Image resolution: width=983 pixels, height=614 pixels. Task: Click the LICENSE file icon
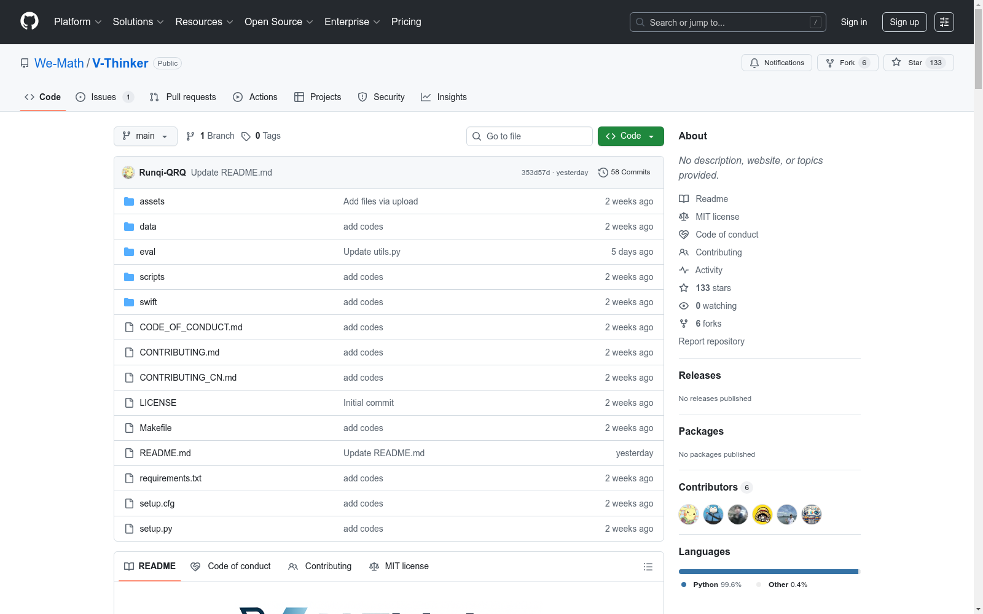[129, 403]
